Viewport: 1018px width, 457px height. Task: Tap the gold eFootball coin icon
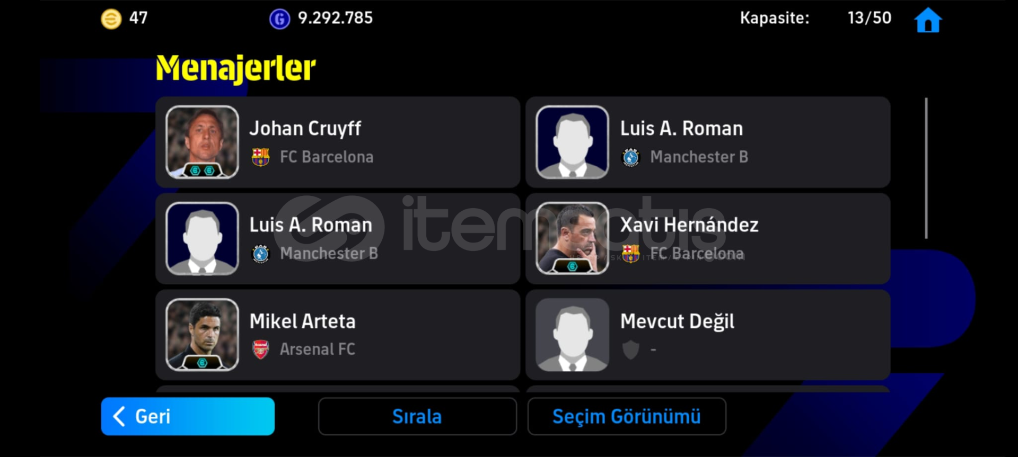(x=111, y=19)
